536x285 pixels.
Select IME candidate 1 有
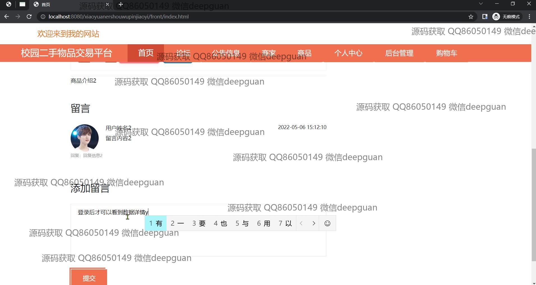(156, 223)
